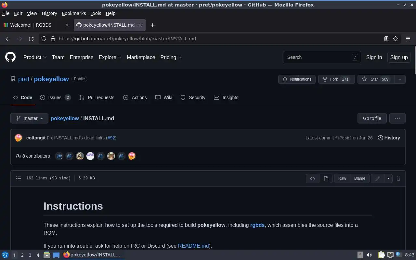Open the Blame view
The width and height of the screenshot is (416, 260).
pos(360,178)
